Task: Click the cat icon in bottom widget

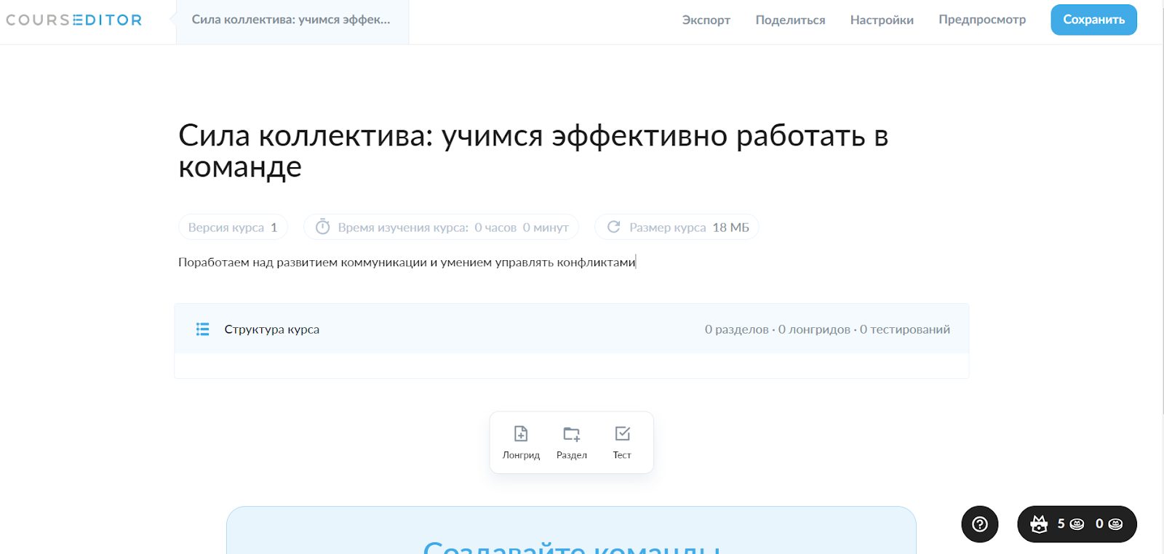Action: coord(1039,523)
